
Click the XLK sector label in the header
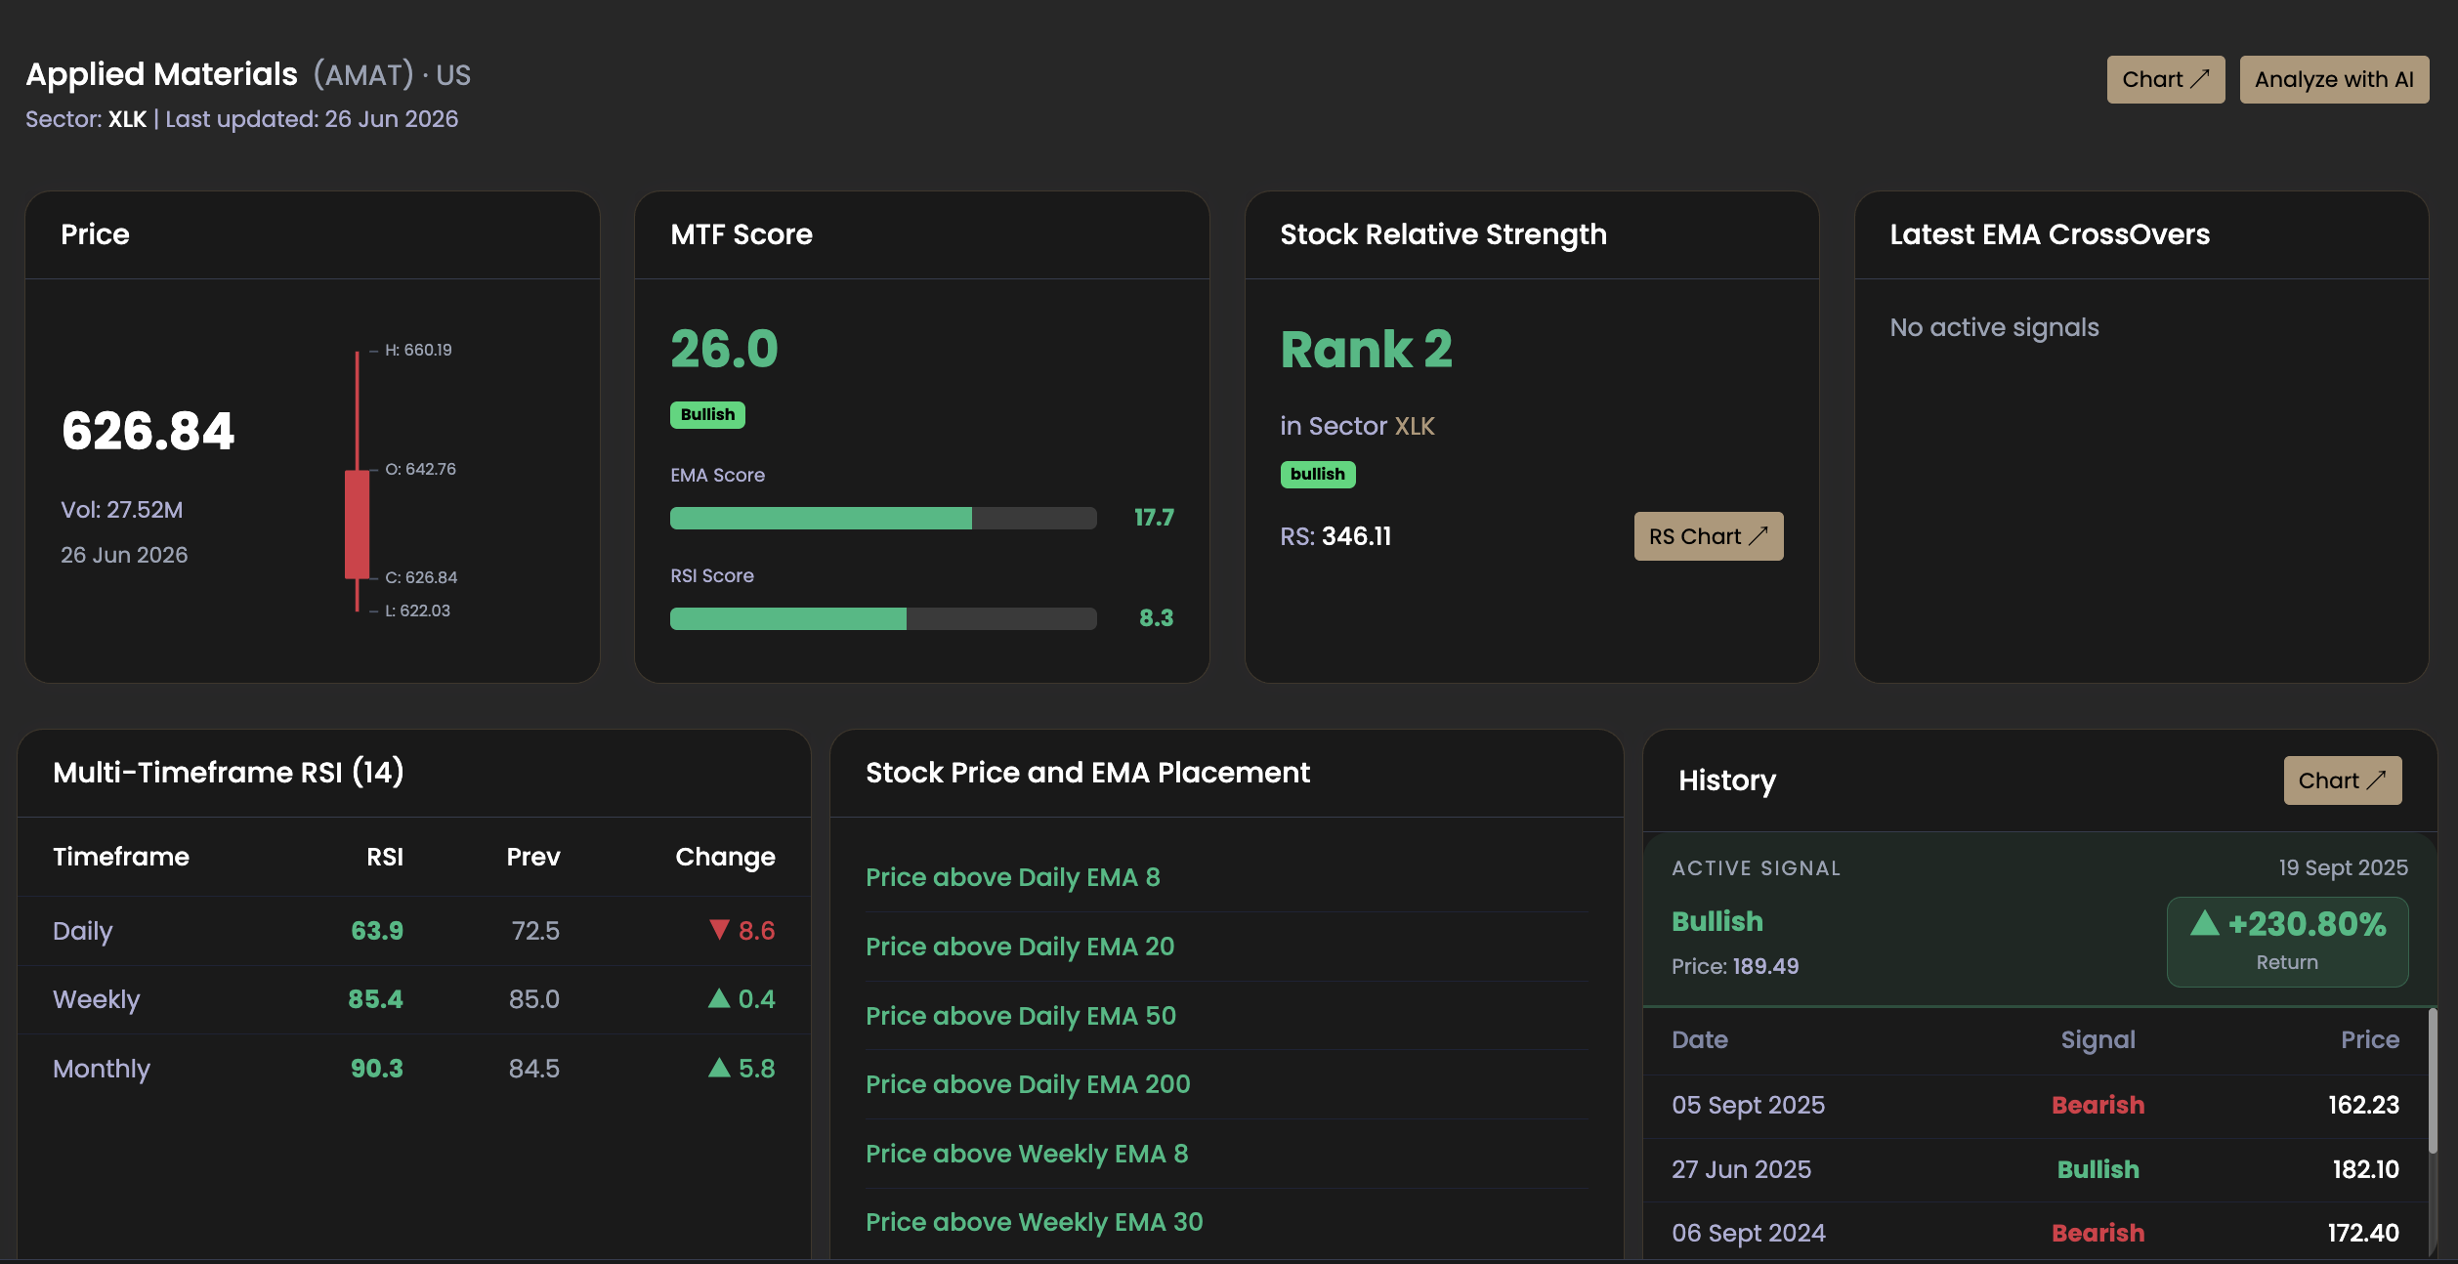(x=127, y=119)
